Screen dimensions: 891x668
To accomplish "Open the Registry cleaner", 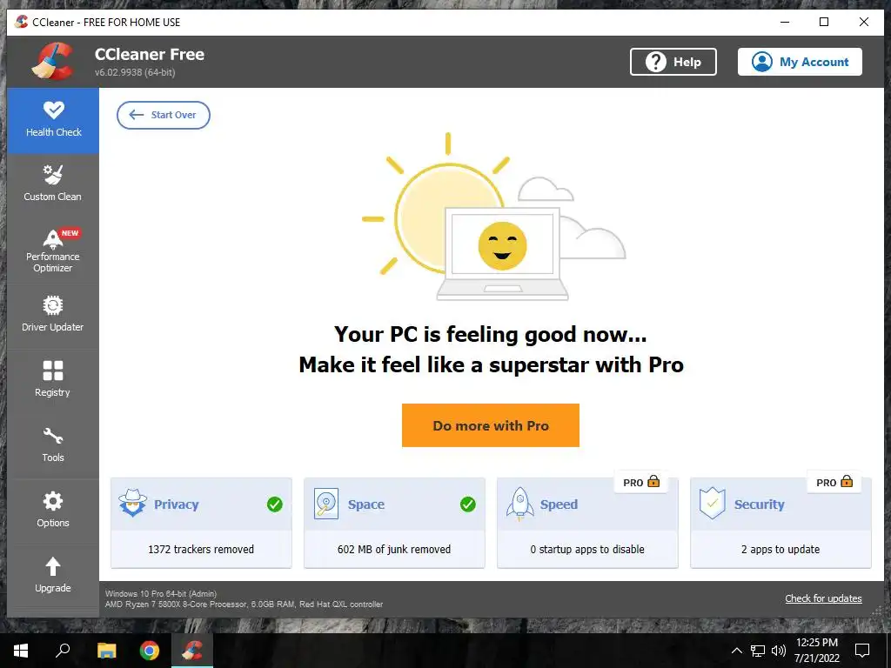I will click(53, 379).
